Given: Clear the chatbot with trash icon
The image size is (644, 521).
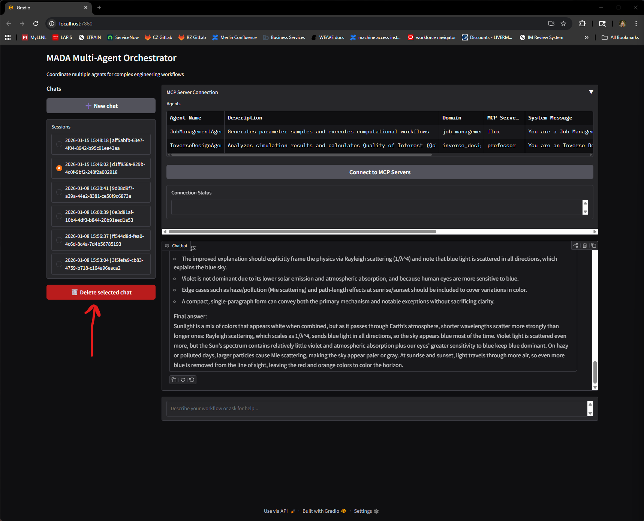Looking at the screenshot, I should click(585, 245).
